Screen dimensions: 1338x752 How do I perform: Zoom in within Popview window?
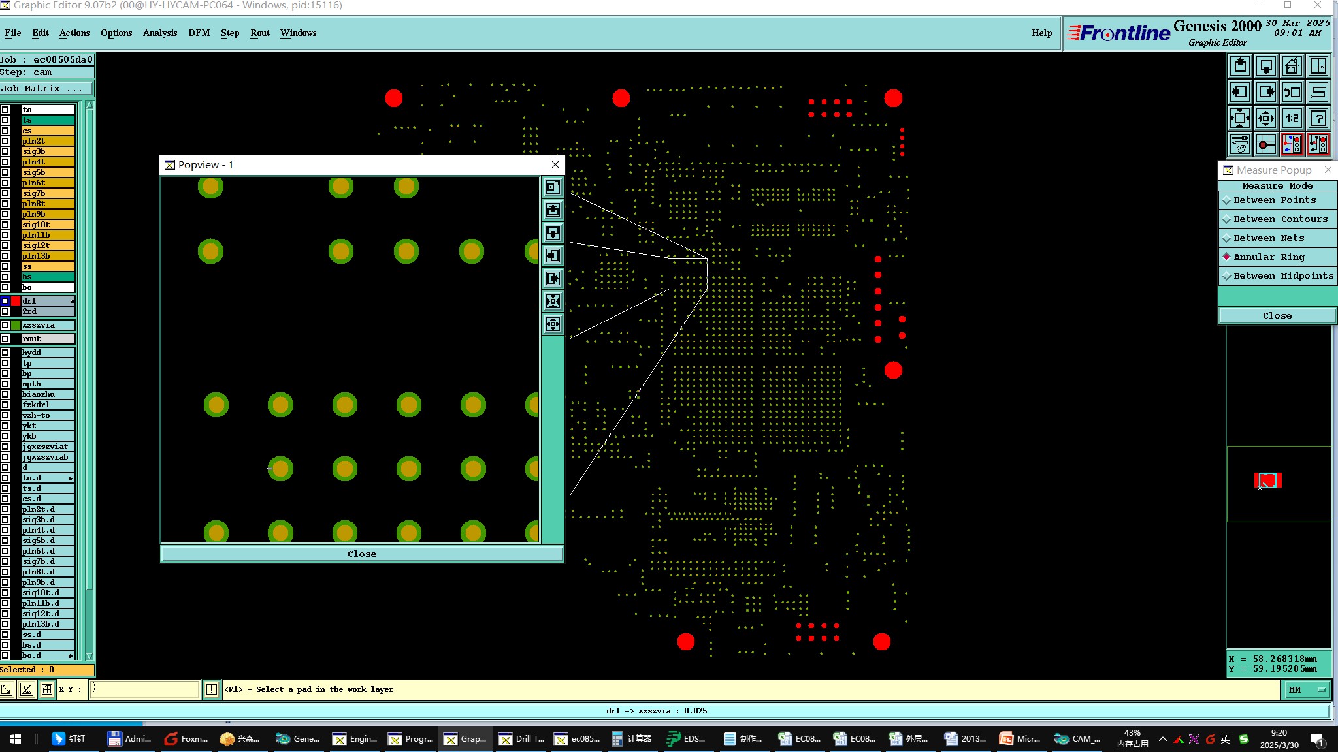(553, 301)
